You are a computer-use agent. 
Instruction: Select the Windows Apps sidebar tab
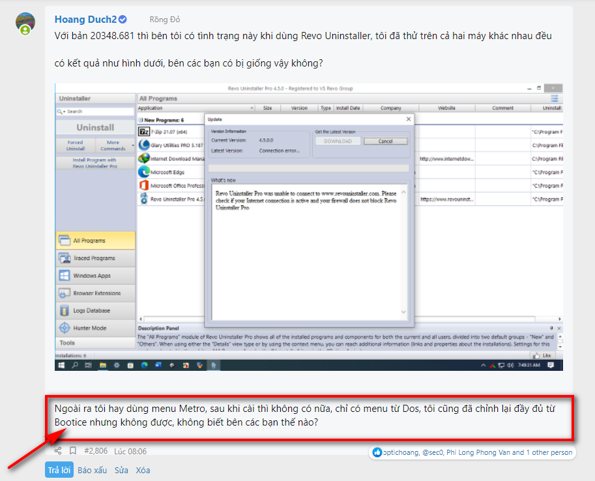pos(95,276)
